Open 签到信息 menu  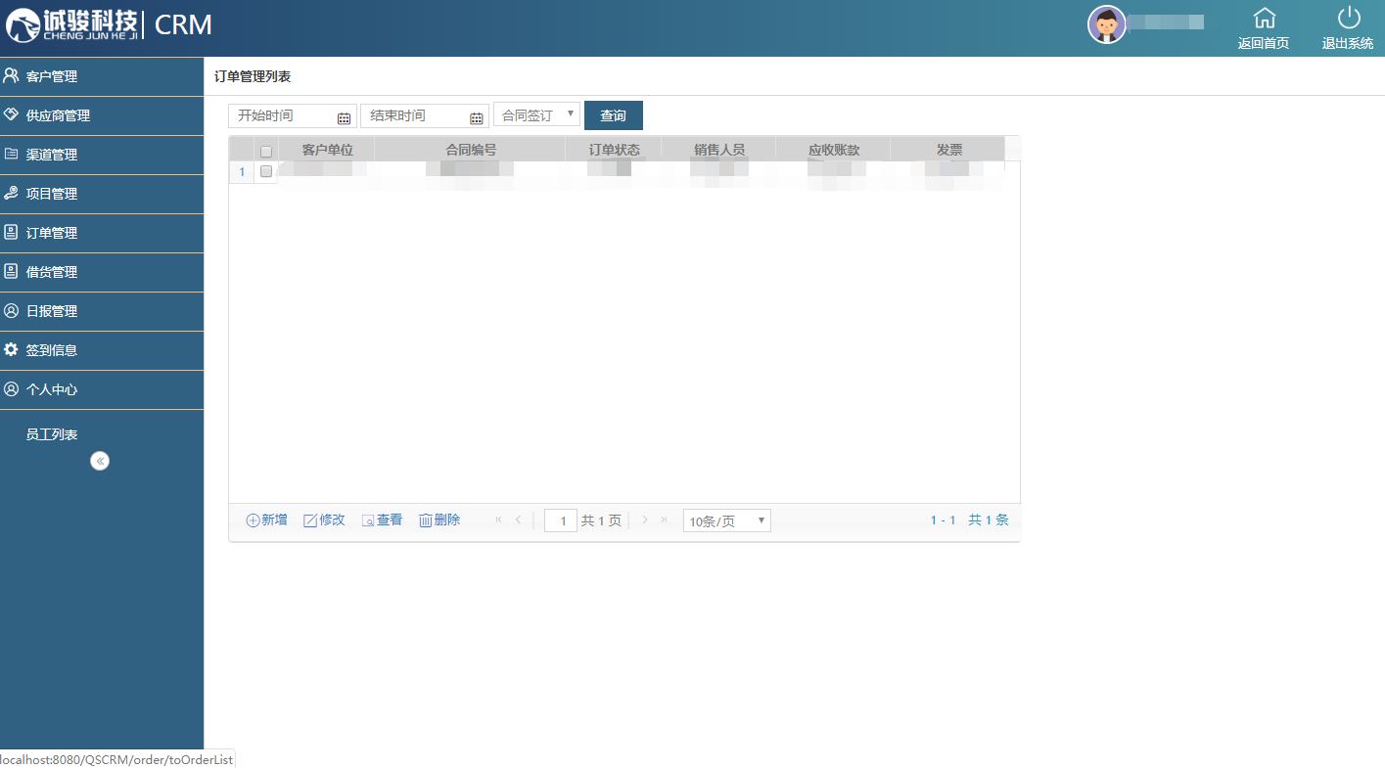pos(102,350)
